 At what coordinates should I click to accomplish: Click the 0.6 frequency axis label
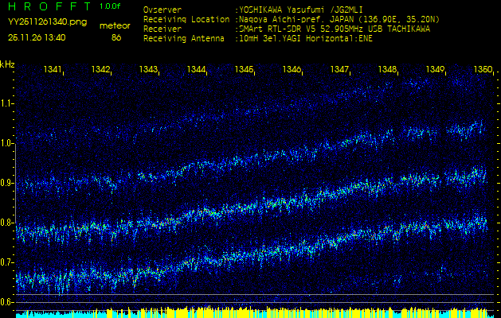(7, 302)
